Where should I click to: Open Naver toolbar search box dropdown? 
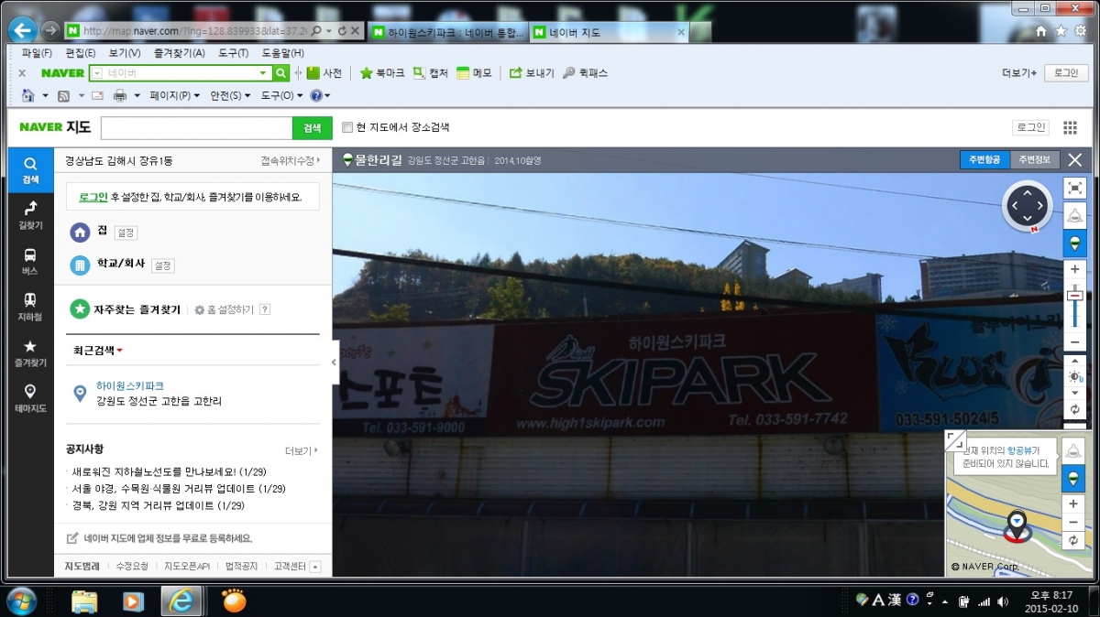click(264, 73)
